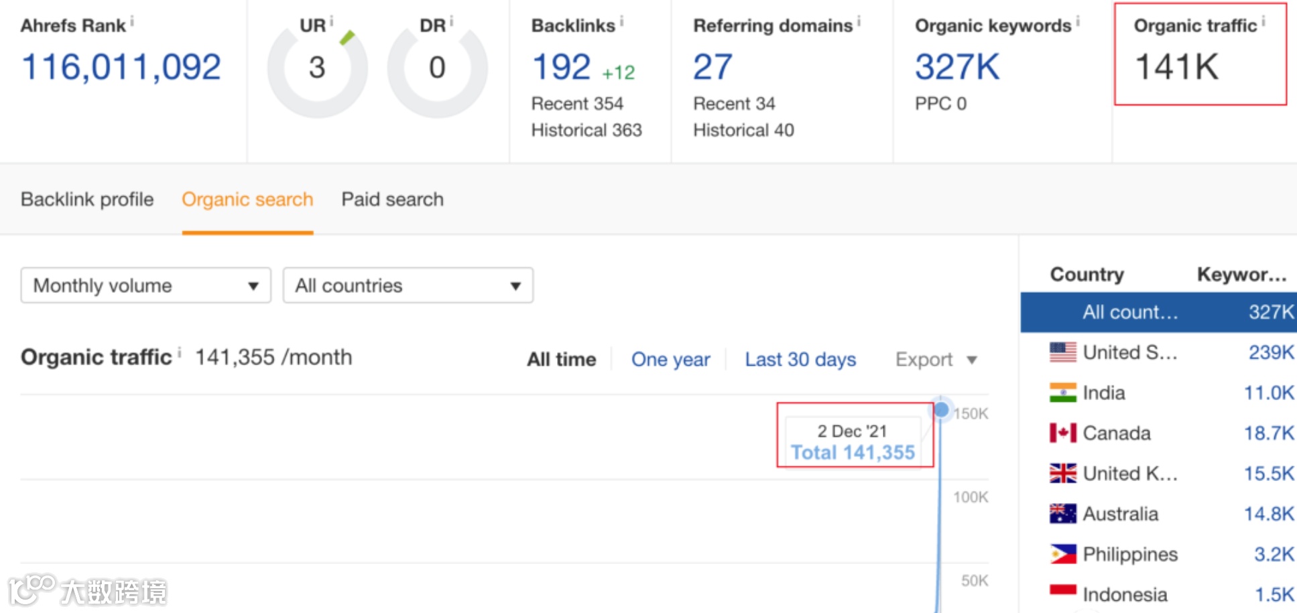Screen dimensions: 1297x613
Task: Click the Recent 34 referring domains text
Action: 734,104
